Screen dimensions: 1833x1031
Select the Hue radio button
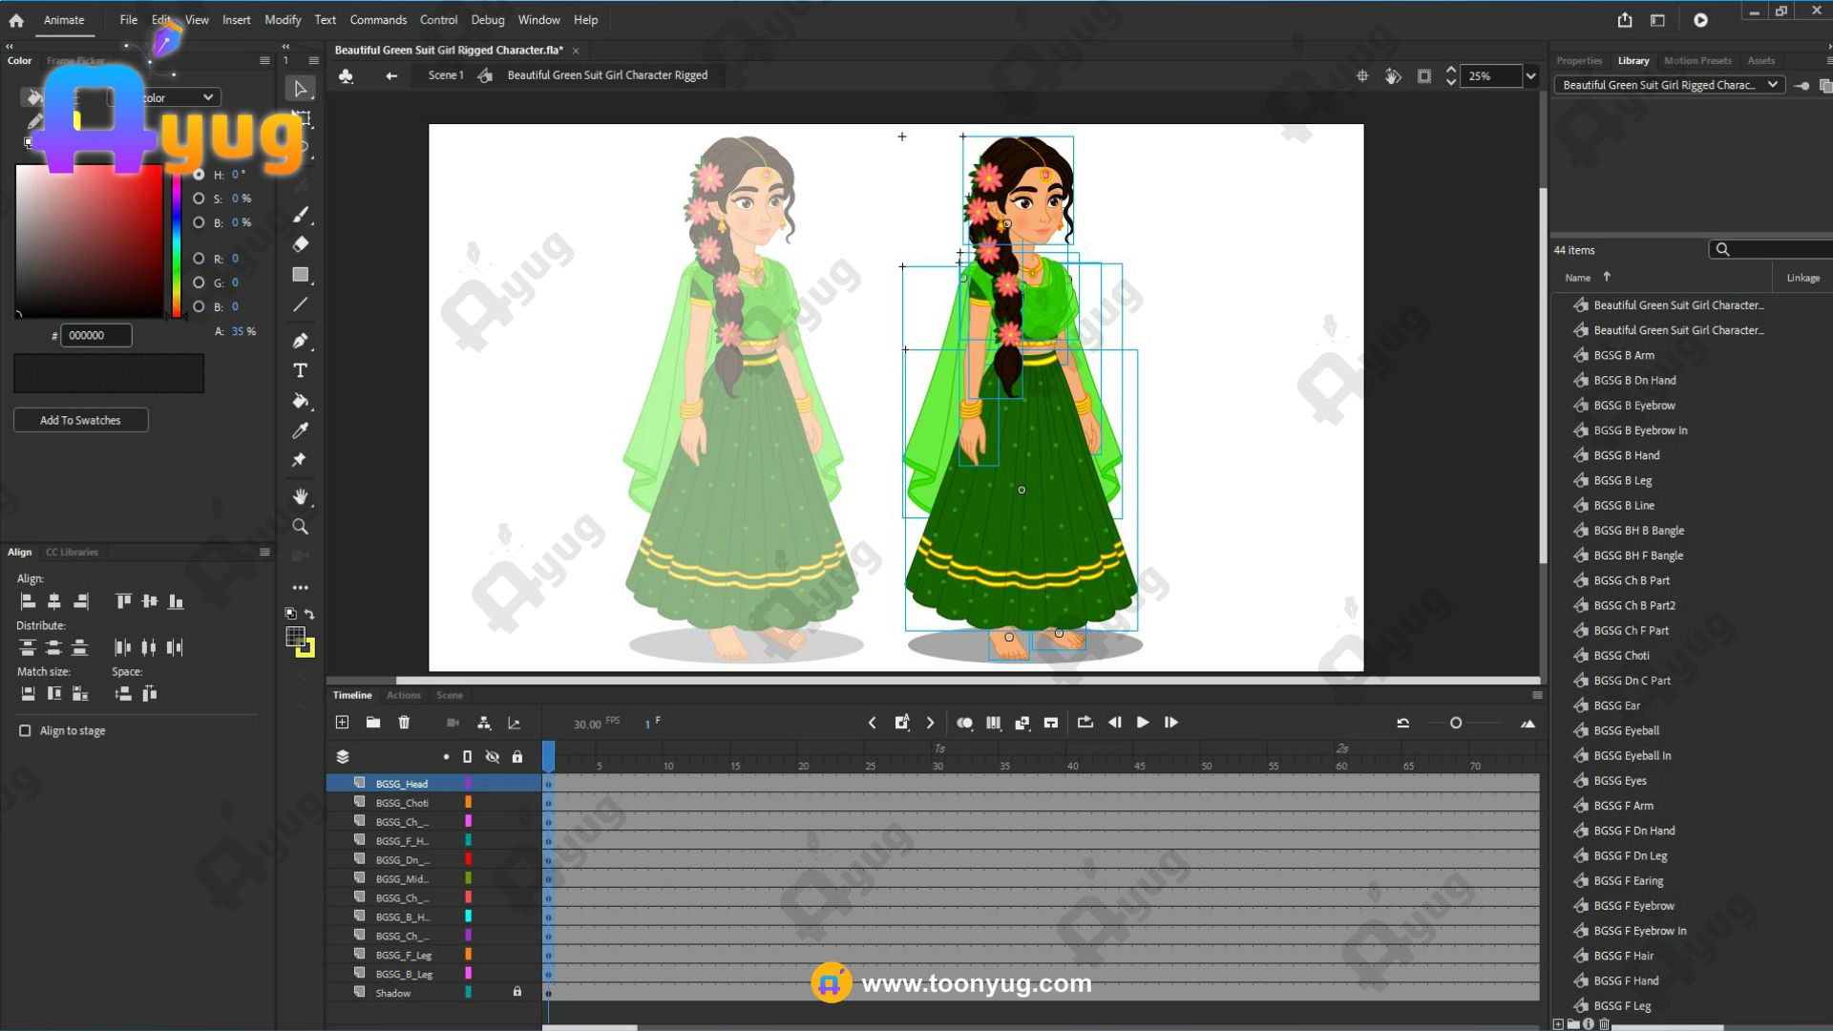[x=199, y=175]
